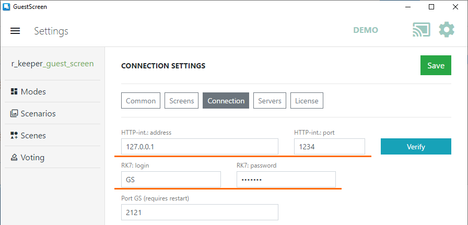Click the DEMO label
This screenshot has height=225, width=468.
(366, 30)
